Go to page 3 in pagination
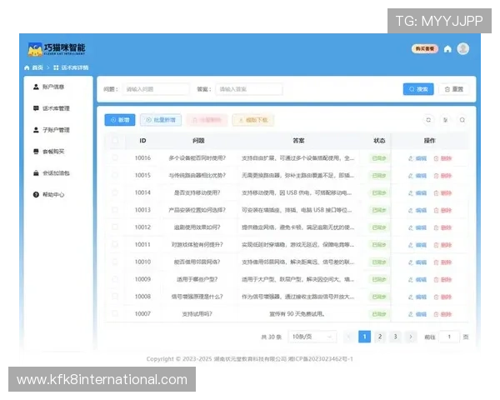The height and width of the screenshot is (400, 500). click(x=395, y=337)
